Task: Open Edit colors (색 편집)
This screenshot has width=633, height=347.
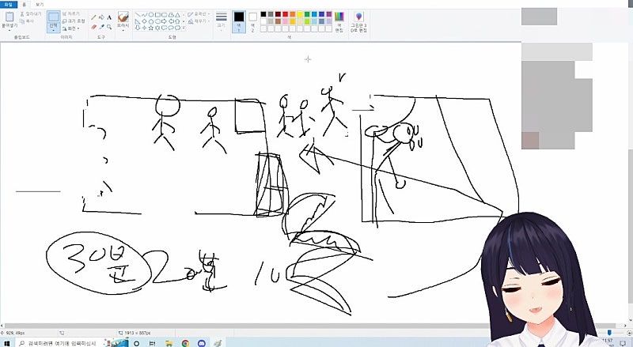Action: point(339,21)
